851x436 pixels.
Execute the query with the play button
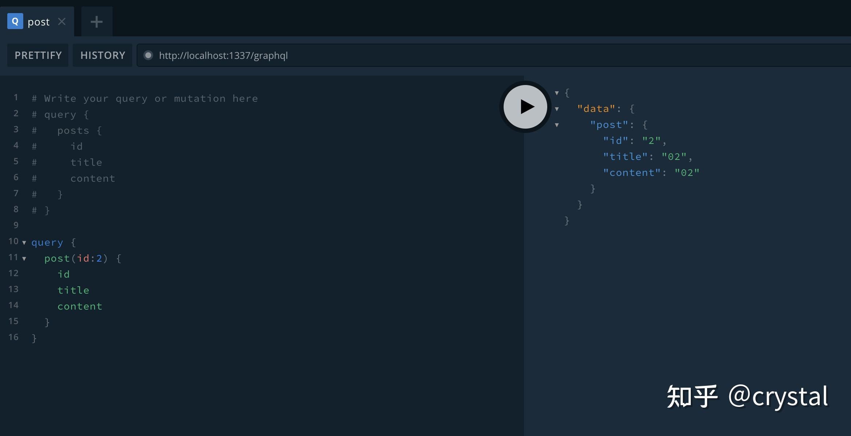pos(525,107)
